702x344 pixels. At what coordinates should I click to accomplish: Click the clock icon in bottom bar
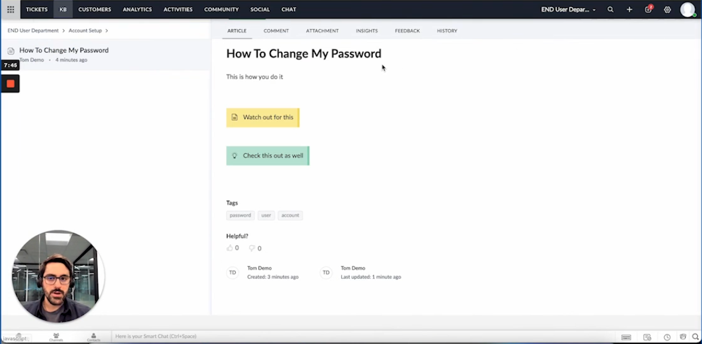(667, 337)
